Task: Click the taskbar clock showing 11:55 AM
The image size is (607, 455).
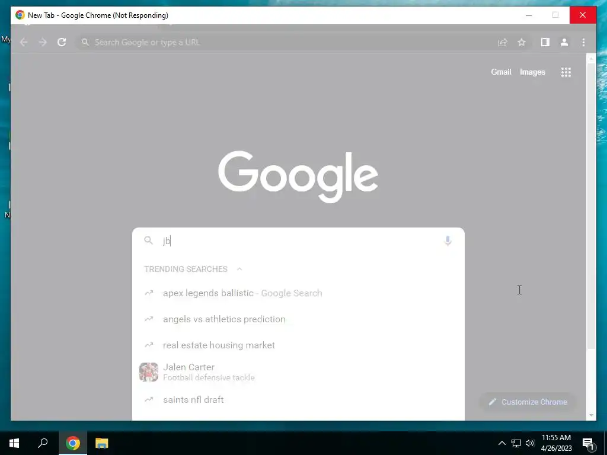Action: click(x=556, y=443)
